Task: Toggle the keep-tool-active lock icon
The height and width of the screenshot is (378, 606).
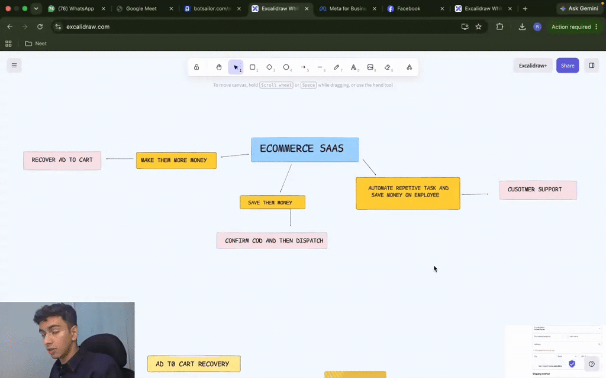Action: pyautogui.click(x=196, y=67)
